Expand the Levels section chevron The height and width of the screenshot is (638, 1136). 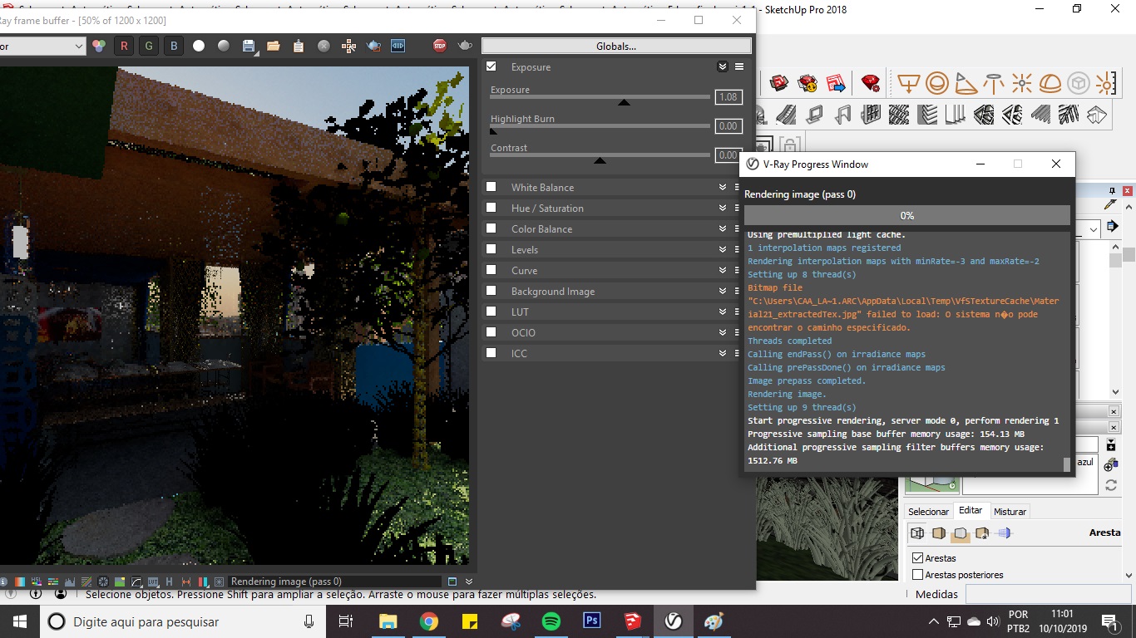pyautogui.click(x=723, y=249)
